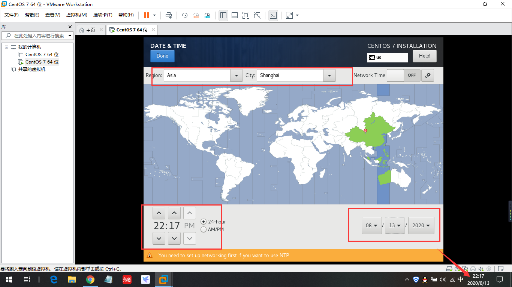Click the Help! button
The height and width of the screenshot is (287, 512).
tap(425, 56)
